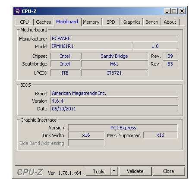Click BIOS version 4.6.4 field
The image size is (189, 179).
coord(114,101)
